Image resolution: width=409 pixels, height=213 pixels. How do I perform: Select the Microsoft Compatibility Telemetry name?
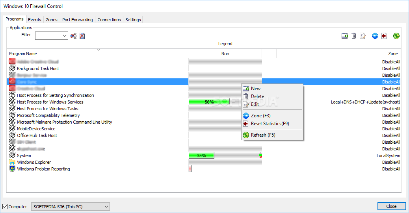(48, 115)
